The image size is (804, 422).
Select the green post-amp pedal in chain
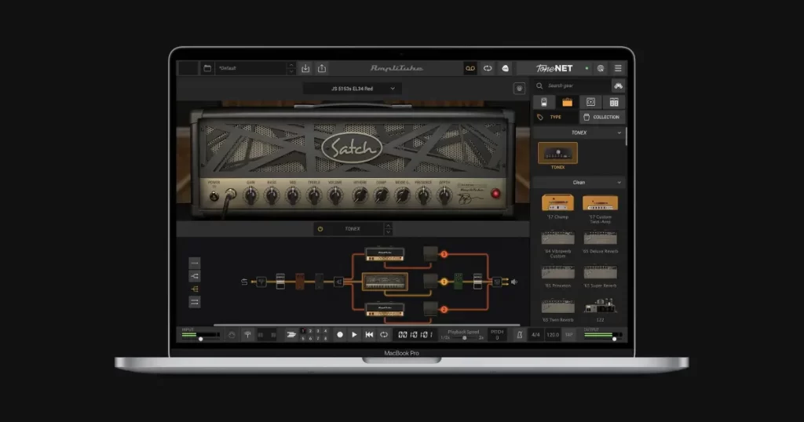pyautogui.click(x=459, y=281)
